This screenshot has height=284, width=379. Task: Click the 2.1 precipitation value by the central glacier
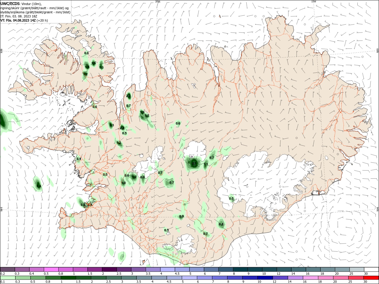pos(194,164)
